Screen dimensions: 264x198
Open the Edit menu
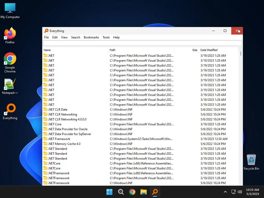pos(55,37)
